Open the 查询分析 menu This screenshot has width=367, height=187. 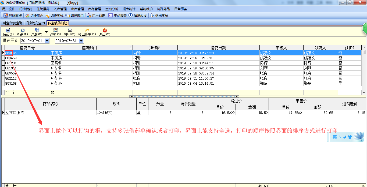pos(112,9)
